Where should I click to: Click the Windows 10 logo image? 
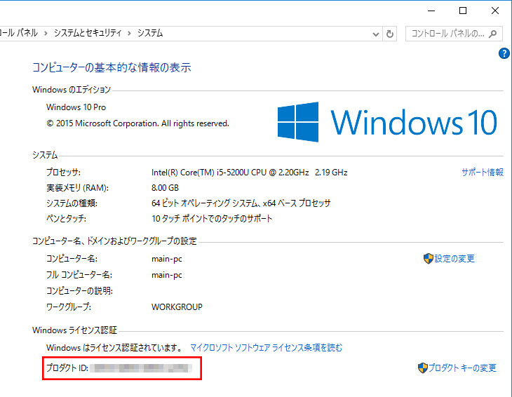387,122
